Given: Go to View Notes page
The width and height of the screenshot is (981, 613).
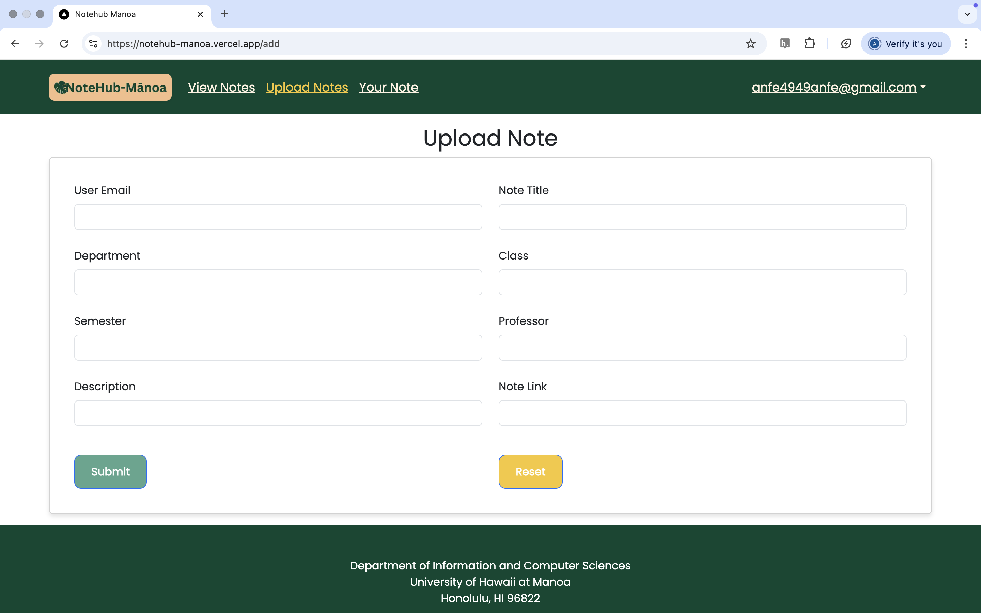Looking at the screenshot, I should pos(221,87).
